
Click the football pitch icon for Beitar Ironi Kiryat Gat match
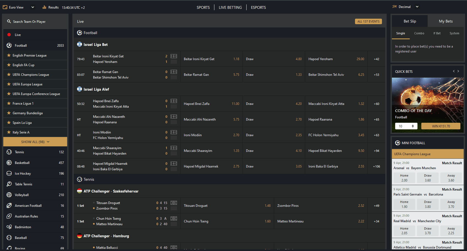tap(174, 56)
